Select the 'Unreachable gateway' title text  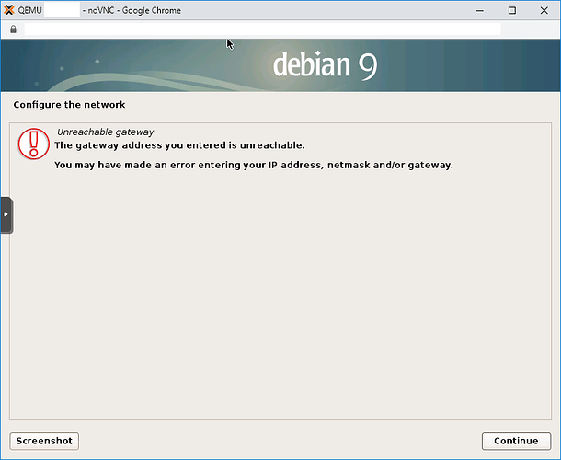point(105,132)
